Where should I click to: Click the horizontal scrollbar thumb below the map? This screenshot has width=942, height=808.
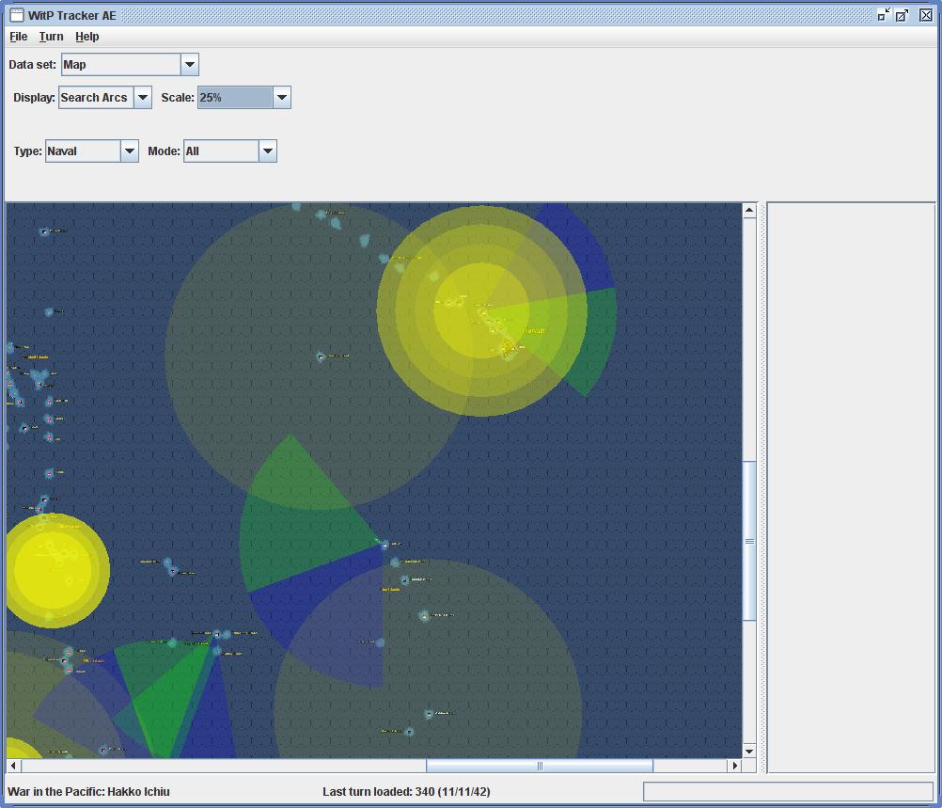click(x=540, y=766)
